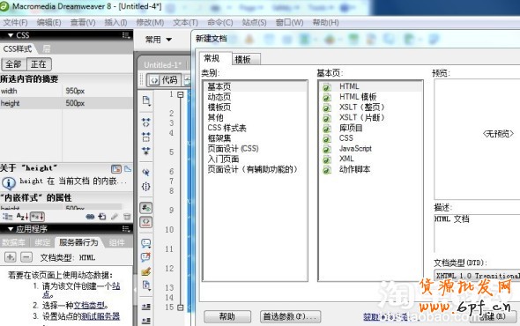This screenshot has height=326, width=520.
Task: Click the new CSS rule icon
Action: pyautogui.click(x=102, y=217)
